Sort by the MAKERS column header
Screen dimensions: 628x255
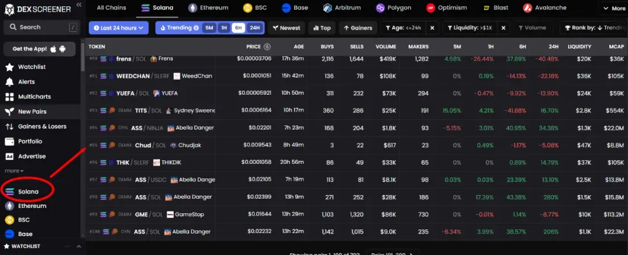(x=418, y=47)
